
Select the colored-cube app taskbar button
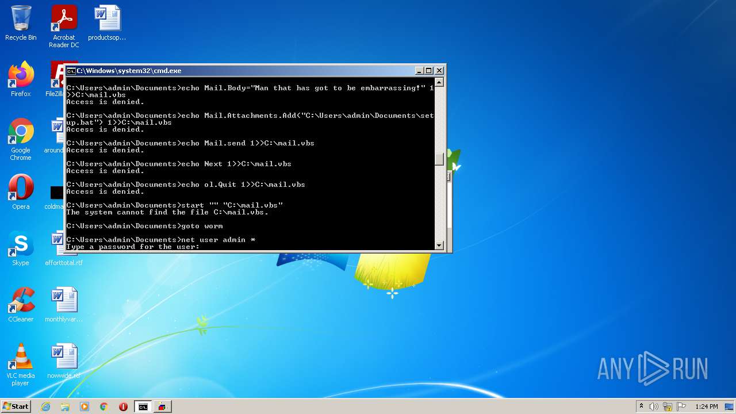click(x=162, y=407)
